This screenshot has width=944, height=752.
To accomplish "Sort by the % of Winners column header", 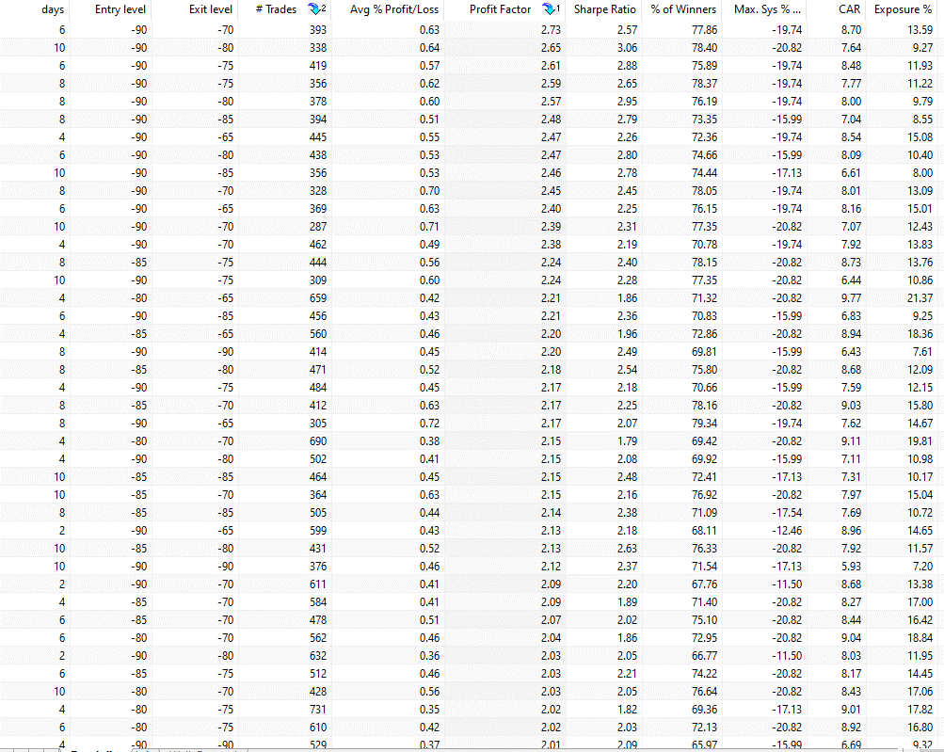I will coord(683,9).
